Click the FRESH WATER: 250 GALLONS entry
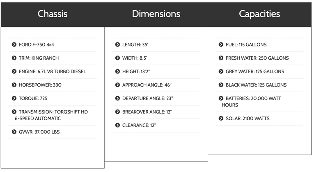 pos(257,58)
